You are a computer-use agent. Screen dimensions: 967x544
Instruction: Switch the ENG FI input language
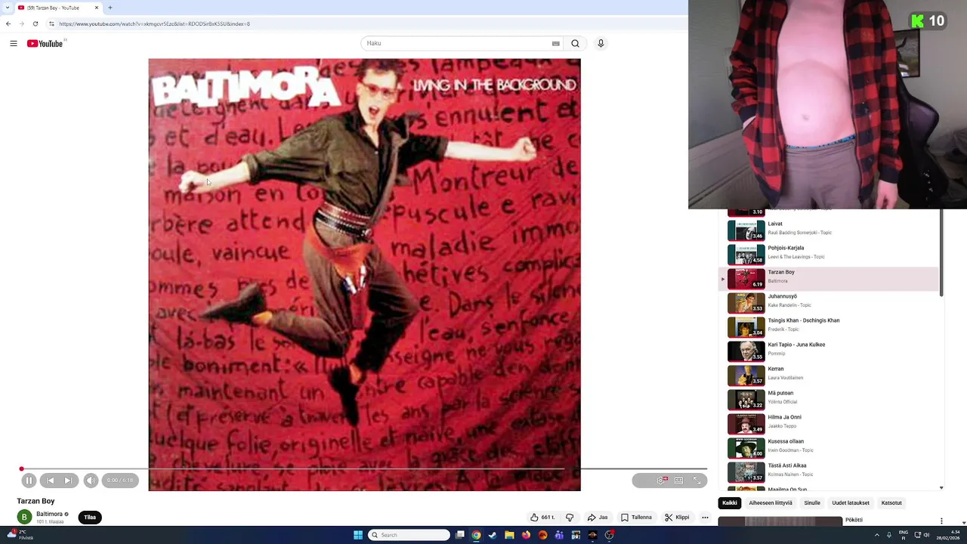click(x=903, y=535)
